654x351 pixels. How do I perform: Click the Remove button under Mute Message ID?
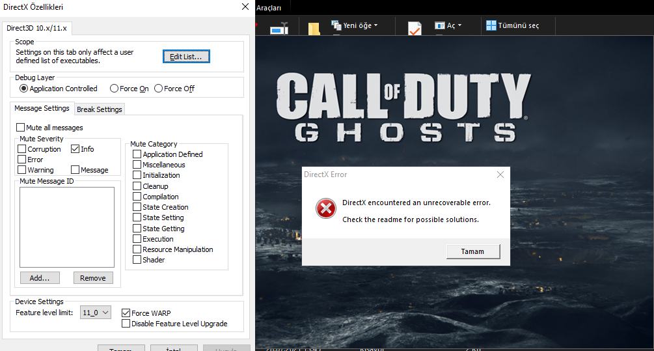[93, 278]
